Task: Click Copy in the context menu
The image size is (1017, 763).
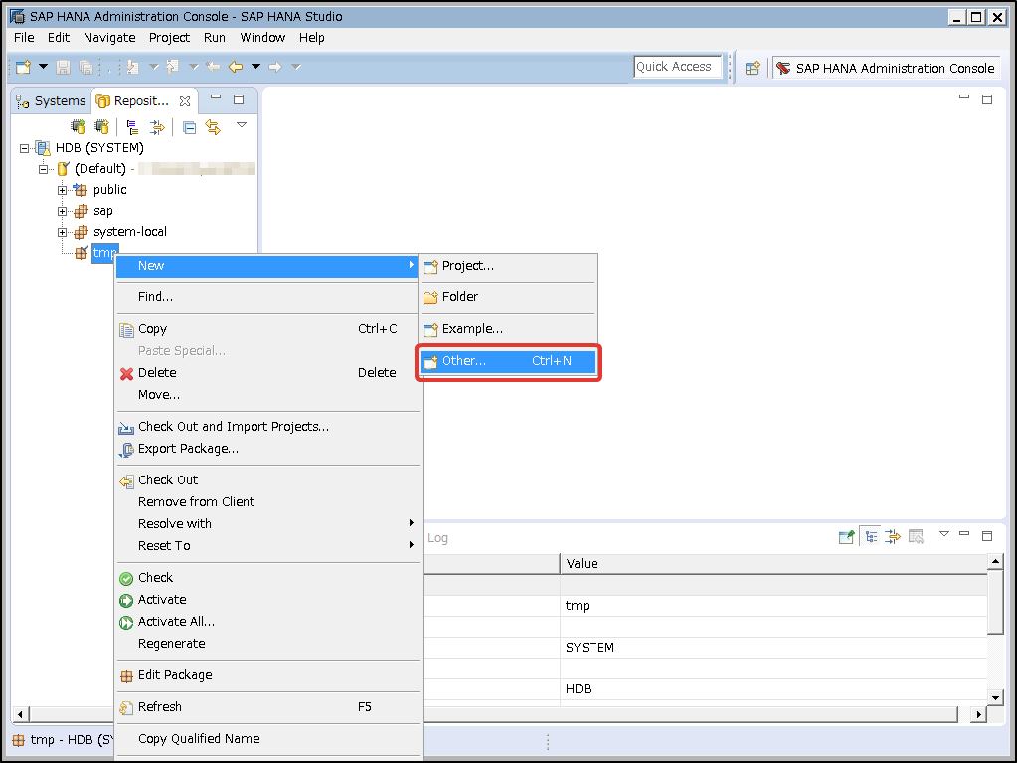Action: point(267,329)
